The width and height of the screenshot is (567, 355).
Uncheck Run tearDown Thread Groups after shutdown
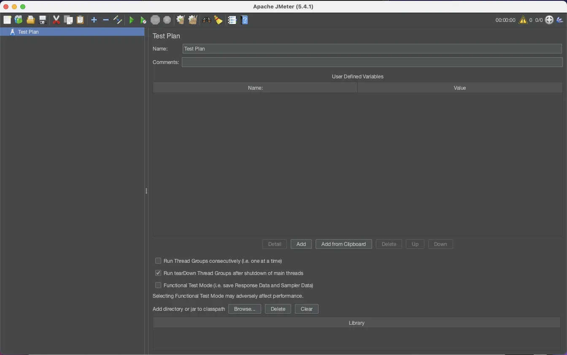pos(158,273)
